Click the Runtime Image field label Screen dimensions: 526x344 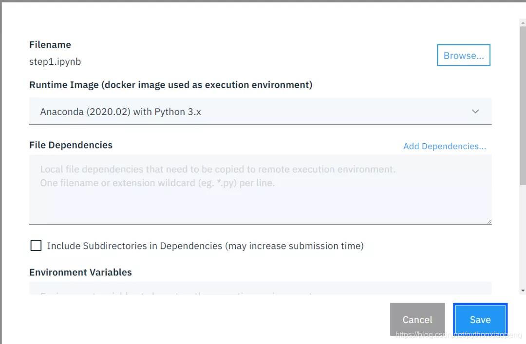(x=170, y=85)
